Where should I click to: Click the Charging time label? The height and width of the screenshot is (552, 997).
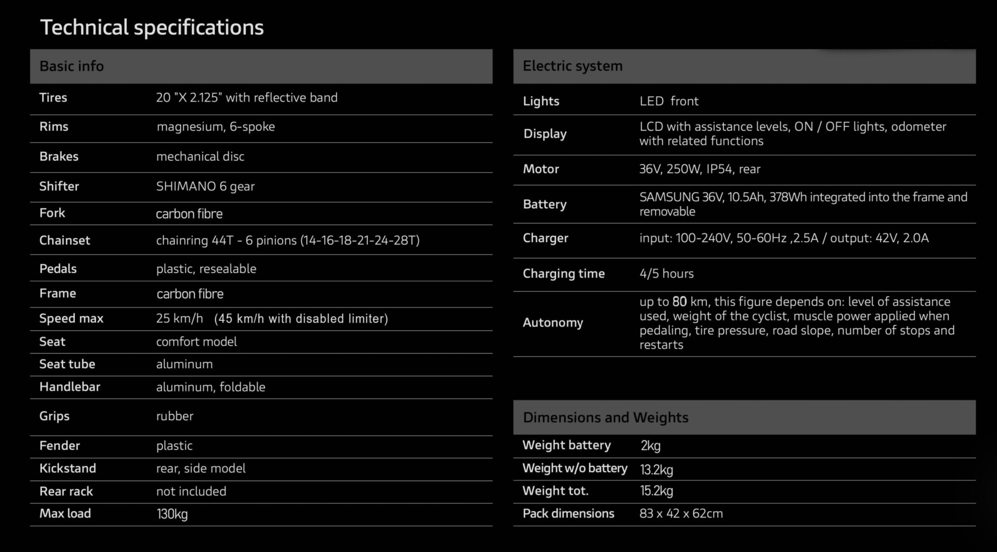click(564, 274)
